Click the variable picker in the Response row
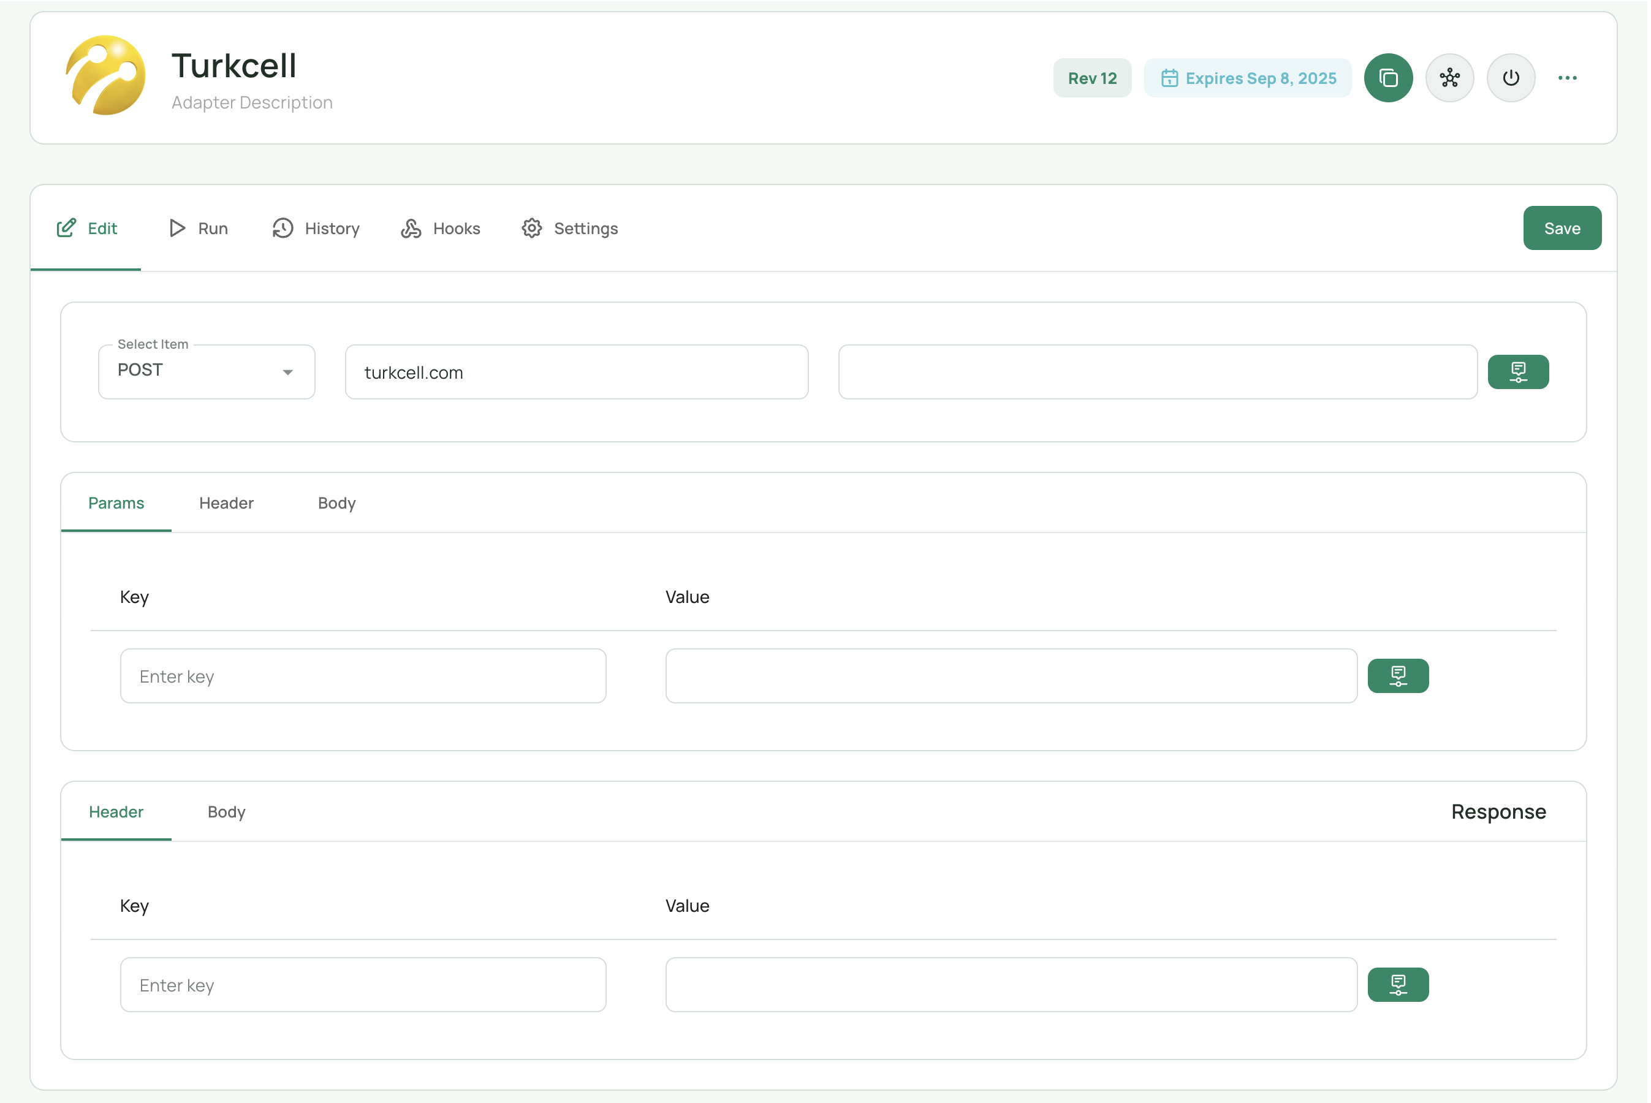Screen dimensions: 1651x1103 pos(1397,985)
